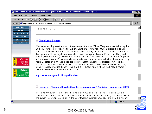Click the Print icon
Viewport: 152px width, 114px height.
(61, 20)
